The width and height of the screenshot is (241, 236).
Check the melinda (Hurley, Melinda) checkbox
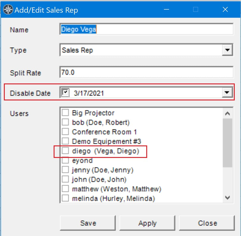pyautogui.click(x=65, y=198)
